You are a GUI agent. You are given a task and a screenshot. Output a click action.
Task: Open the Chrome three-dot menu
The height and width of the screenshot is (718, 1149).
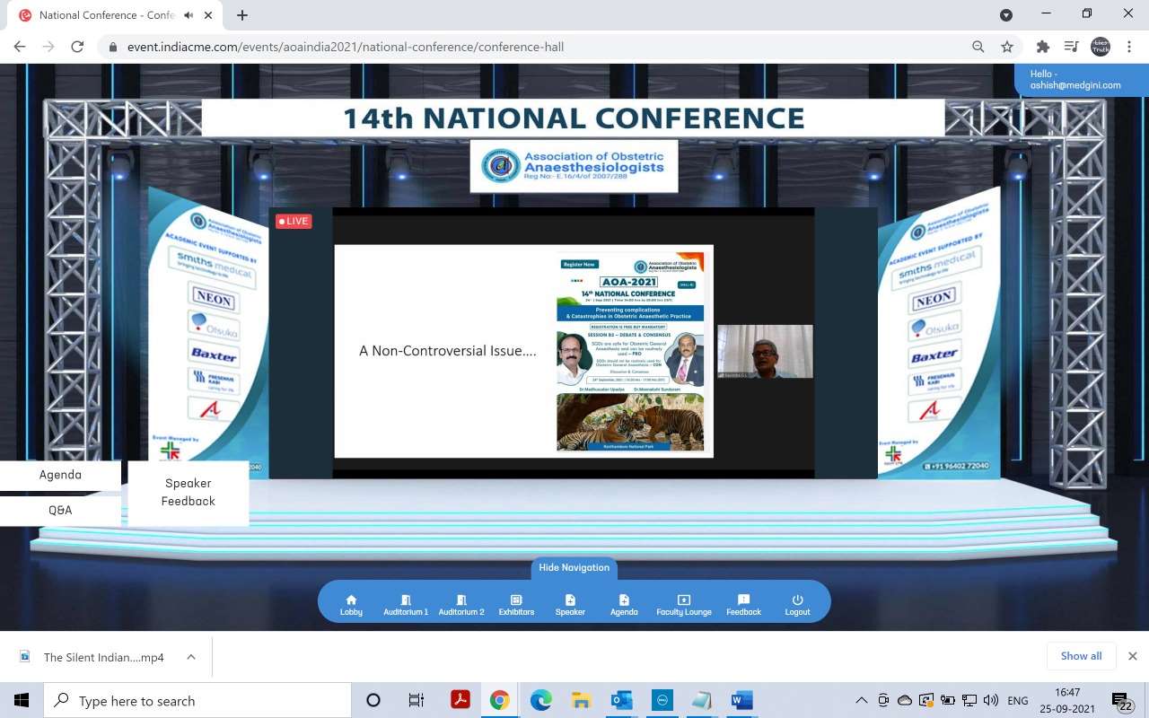pos(1130,47)
